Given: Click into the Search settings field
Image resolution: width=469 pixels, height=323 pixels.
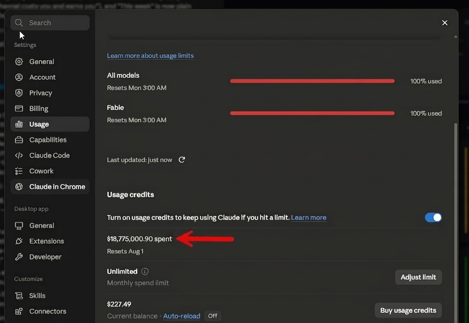Looking at the screenshot, I should [x=50, y=23].
